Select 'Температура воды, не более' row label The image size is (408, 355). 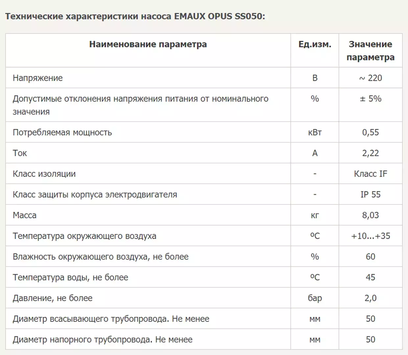pyautogui.click(x=70, y=277)
